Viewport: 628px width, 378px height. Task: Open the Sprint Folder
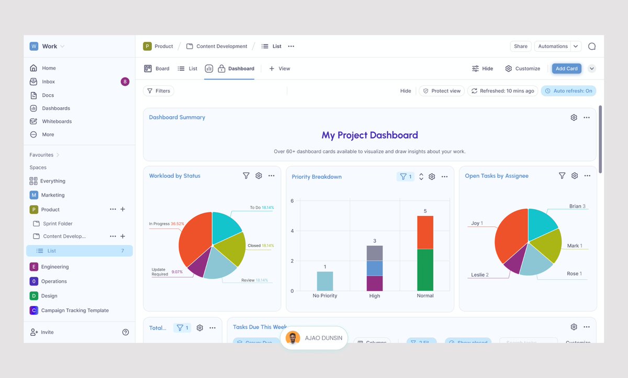coord(53,223)
